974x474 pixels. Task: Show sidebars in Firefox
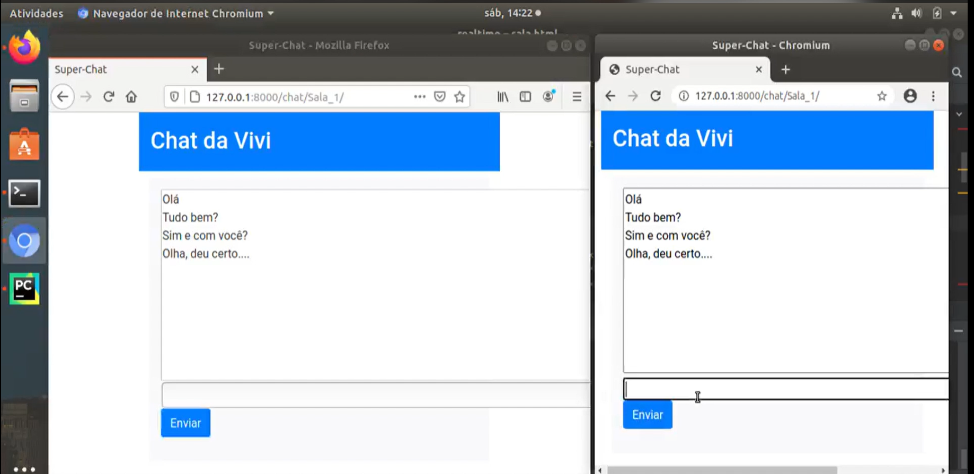click(x=525, y=97)
